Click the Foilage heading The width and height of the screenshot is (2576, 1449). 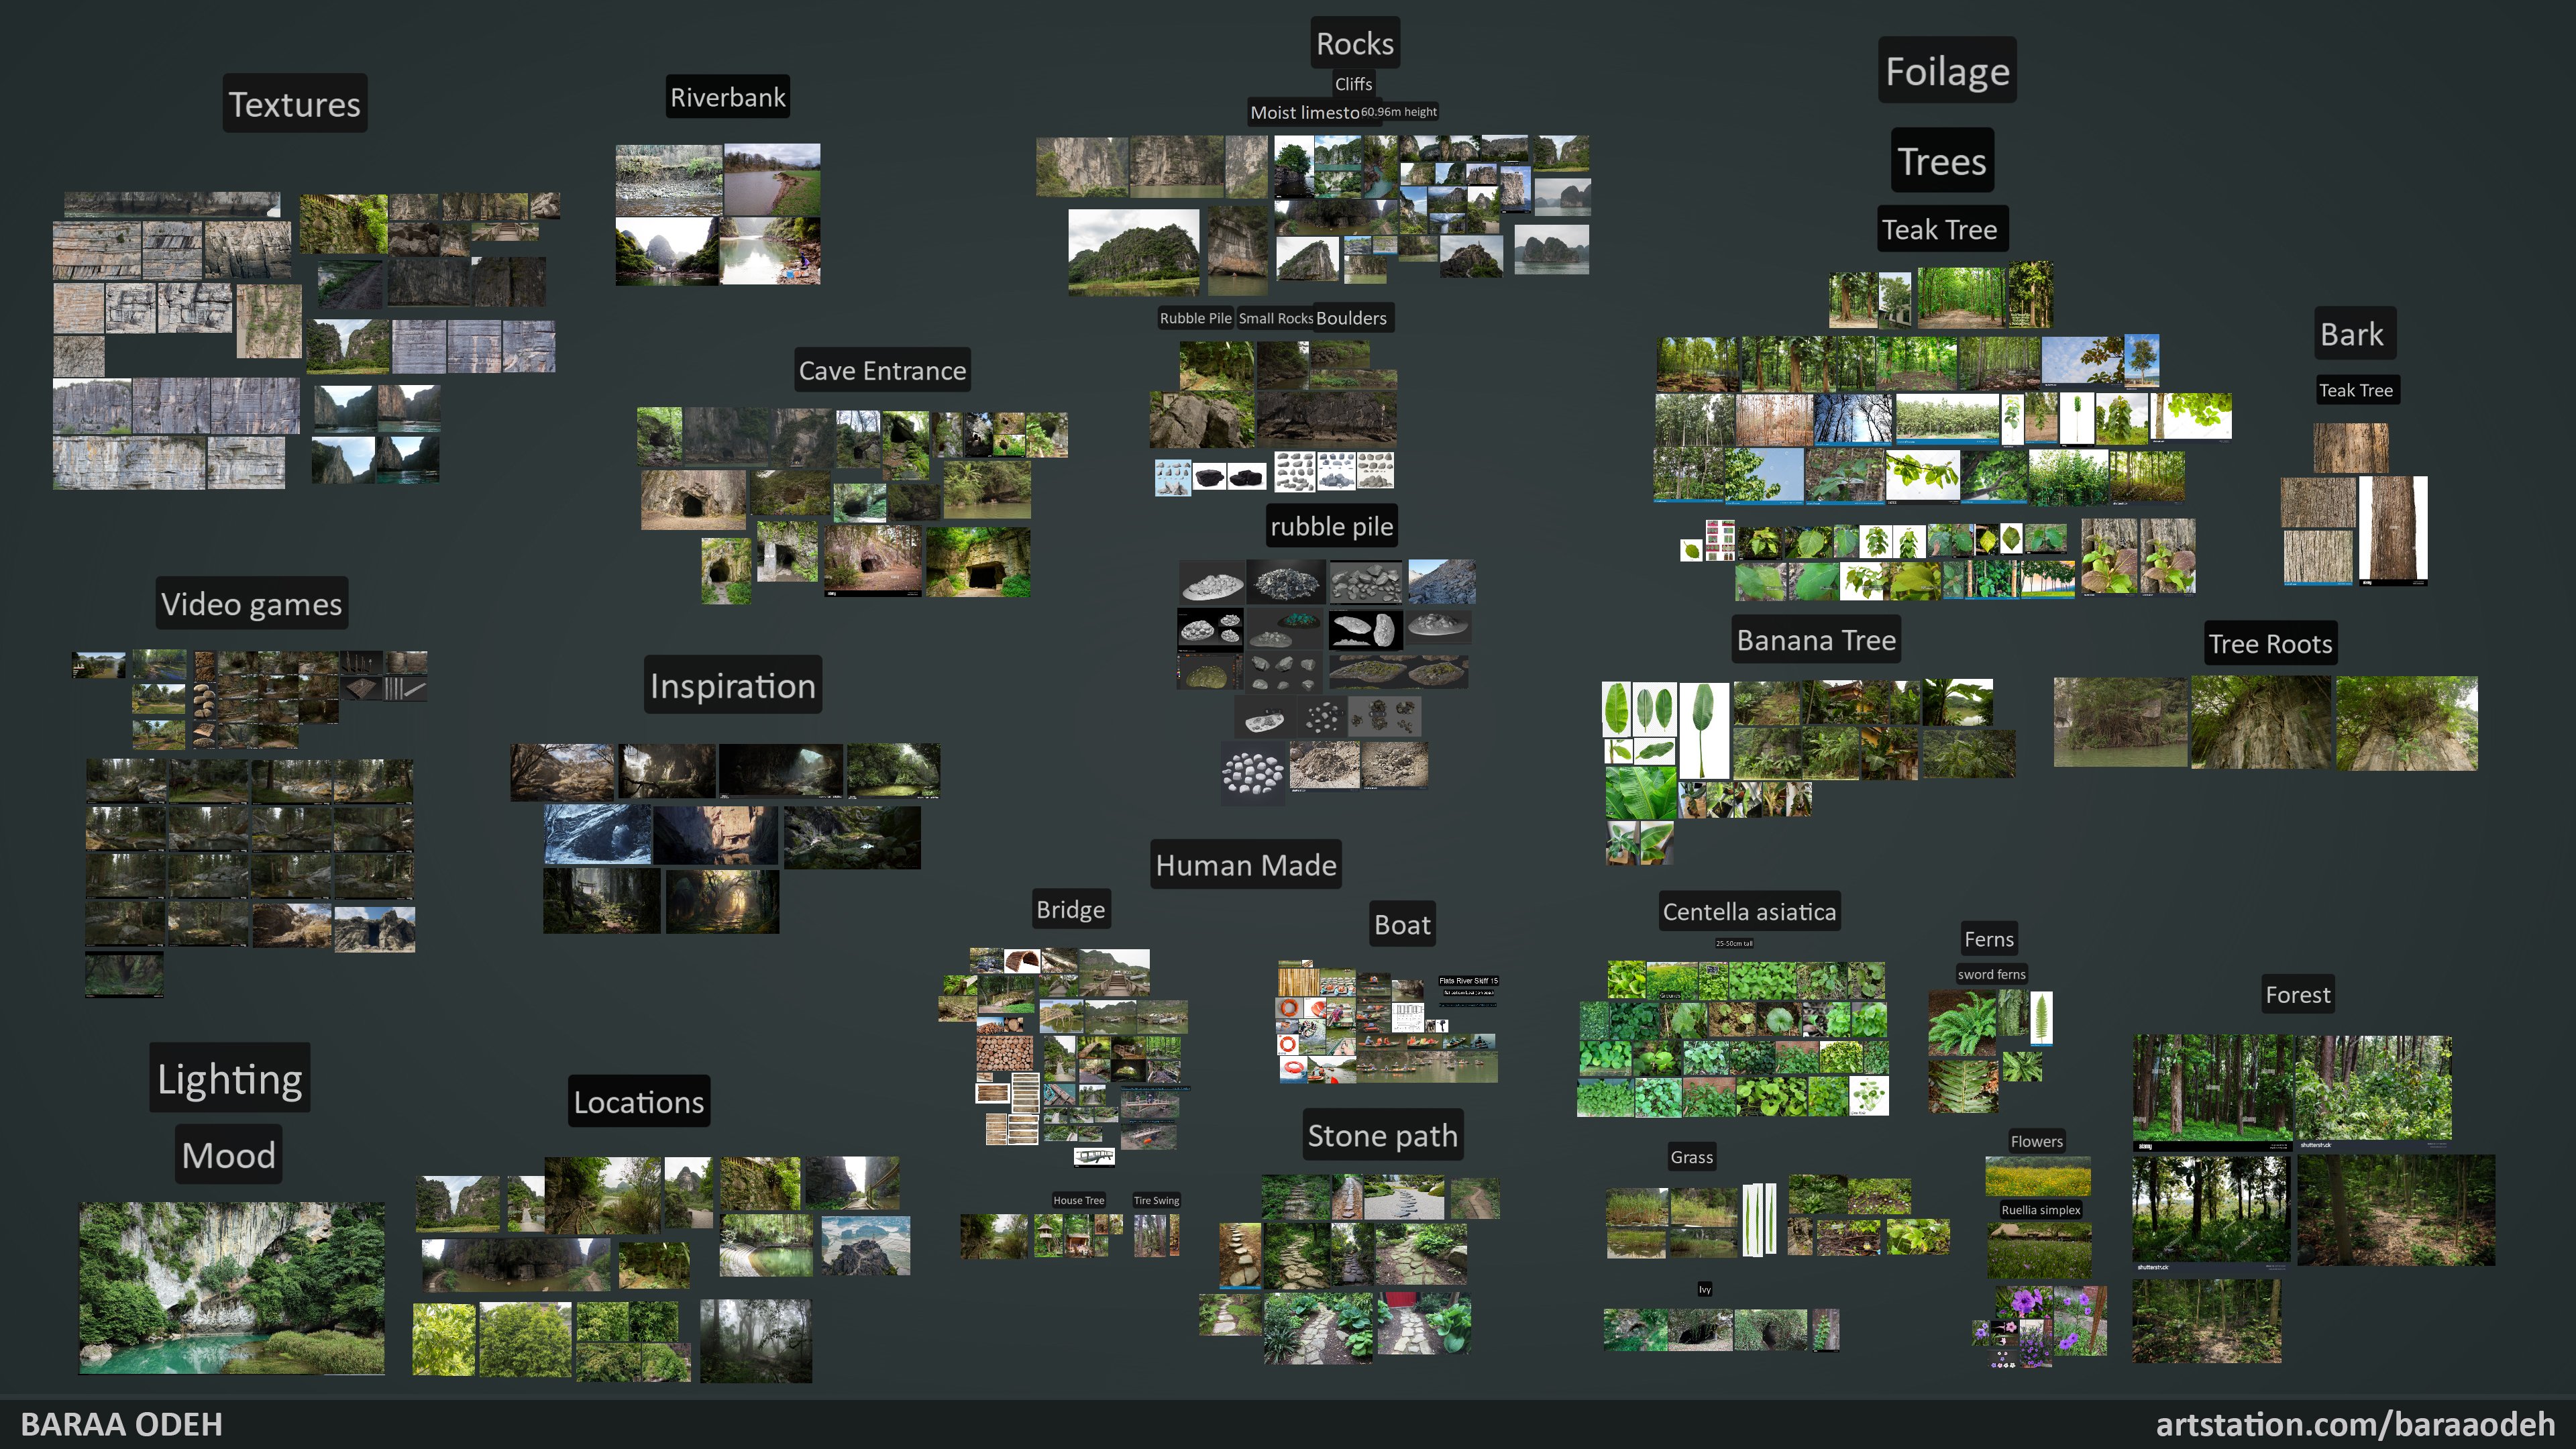[x=1947, y=70]
